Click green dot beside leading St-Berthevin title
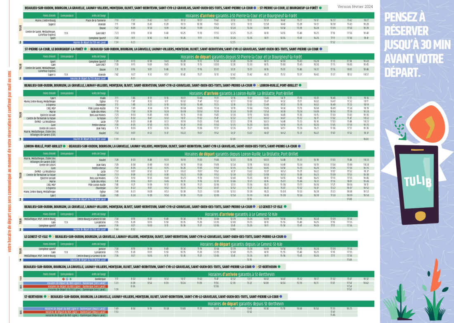Screen dimensions: 454x323 [45, 296]
